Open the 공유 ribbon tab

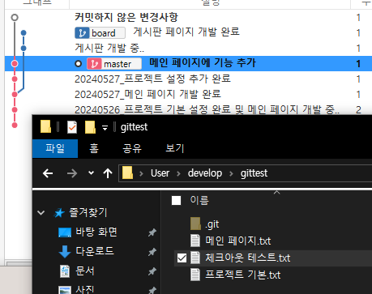point(132,148)
